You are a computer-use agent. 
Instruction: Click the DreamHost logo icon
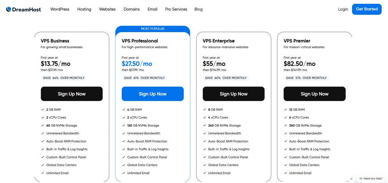(x=9, y=9)
